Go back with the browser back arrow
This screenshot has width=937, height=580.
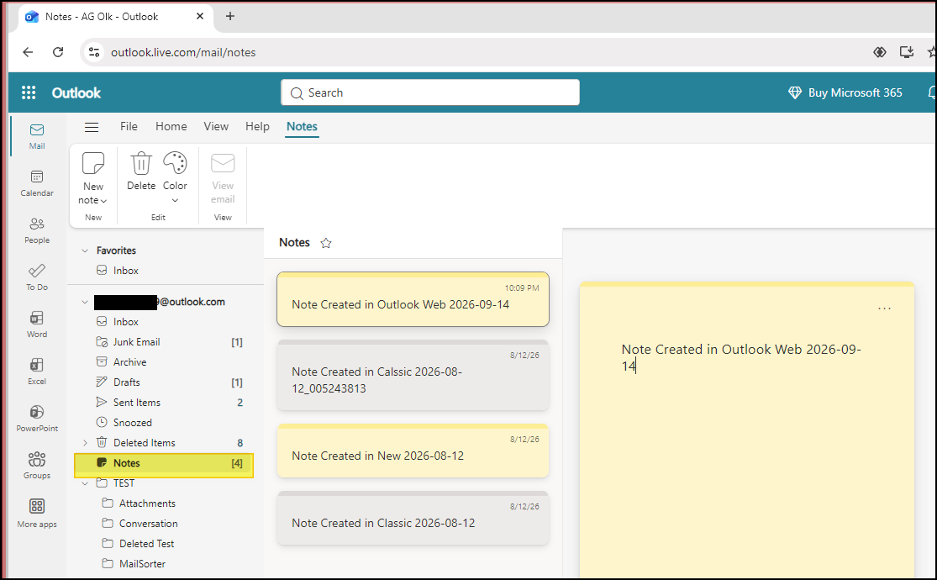28,52
